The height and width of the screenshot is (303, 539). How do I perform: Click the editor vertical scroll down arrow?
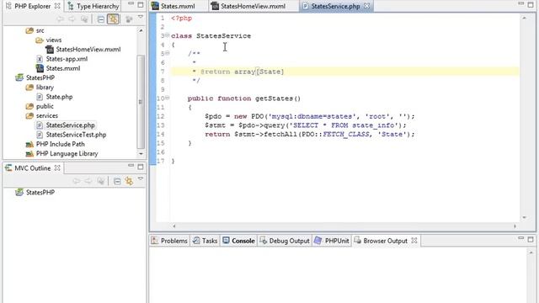coord(524,217)
